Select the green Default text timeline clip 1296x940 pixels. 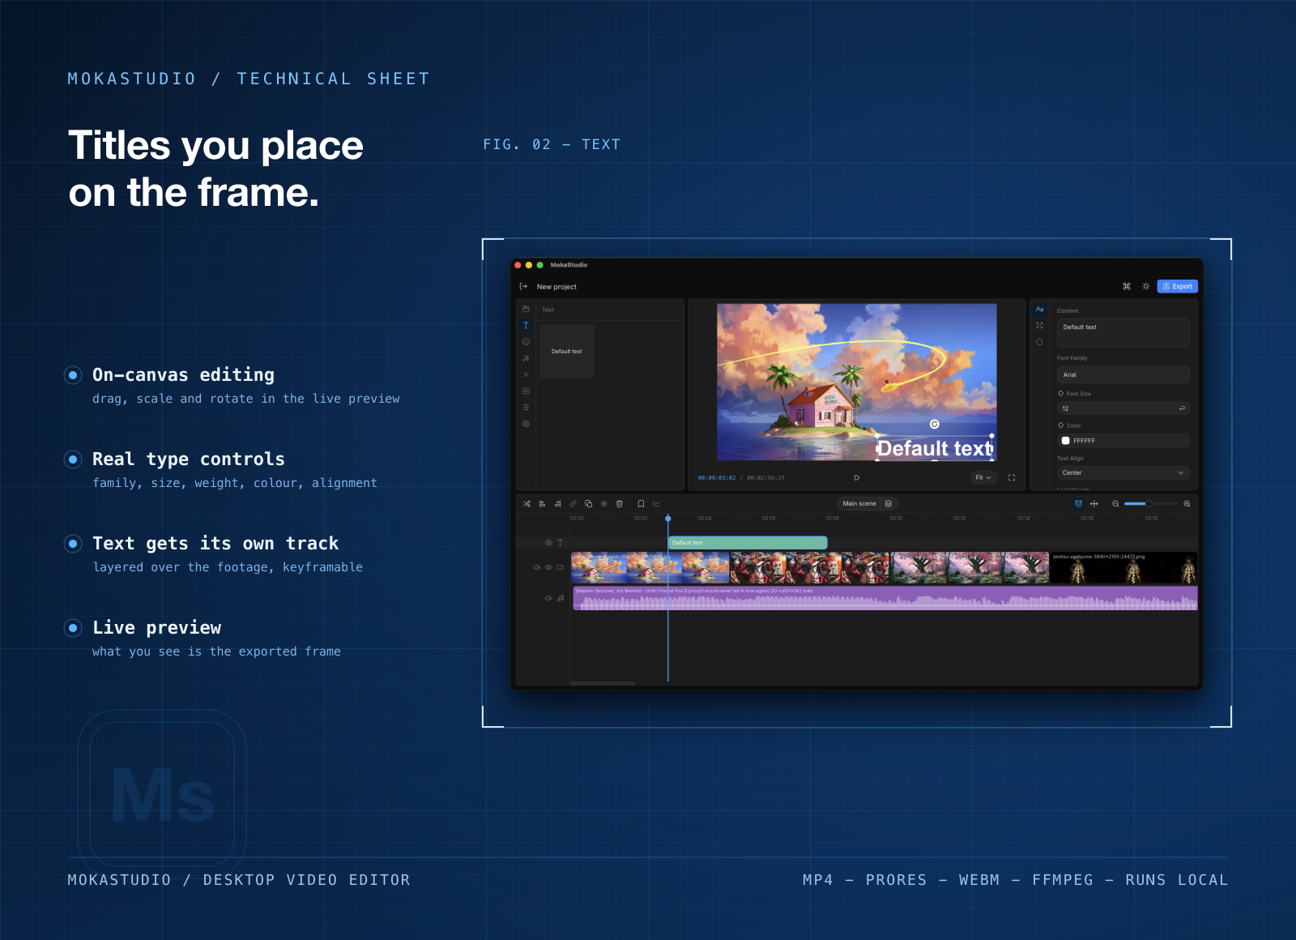748,542
